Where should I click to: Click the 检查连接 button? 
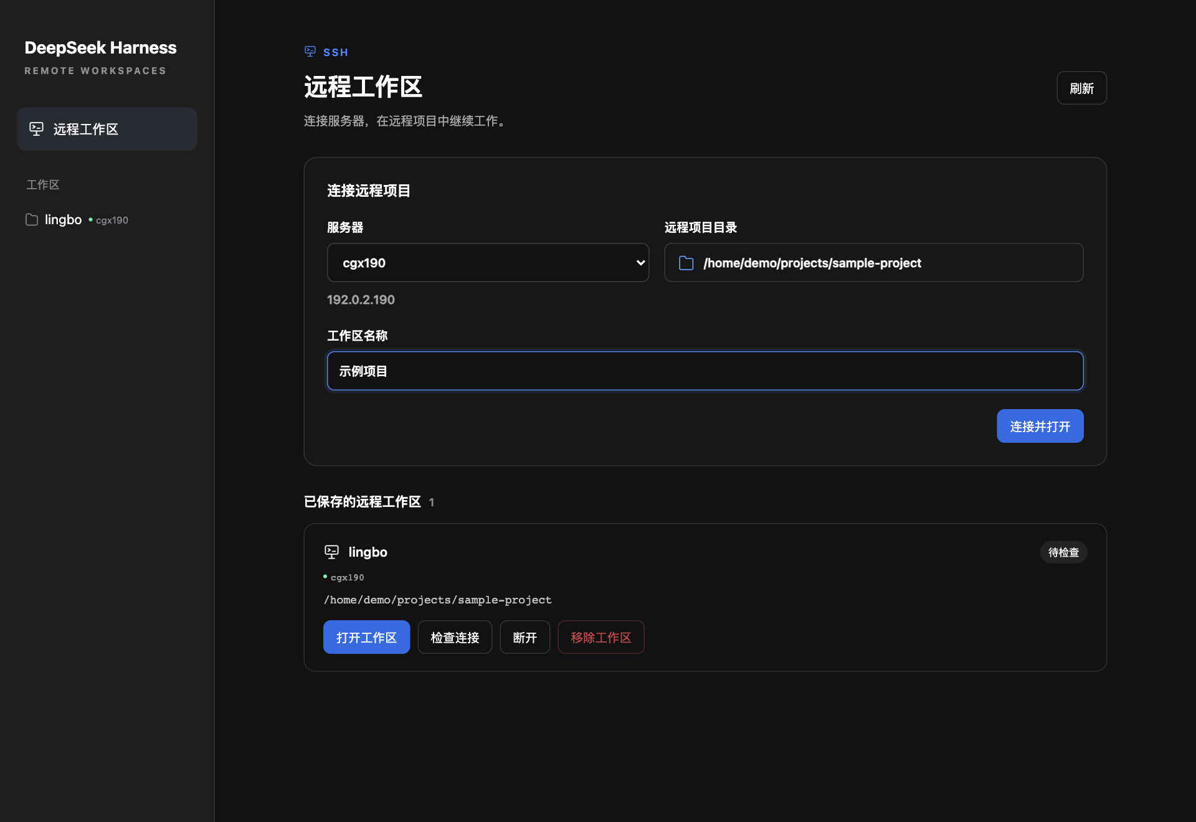[x=455, y=638]
